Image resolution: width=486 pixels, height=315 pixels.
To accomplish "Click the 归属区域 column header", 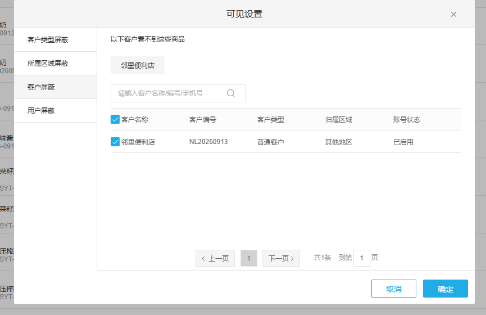I will tap(339, 119).
